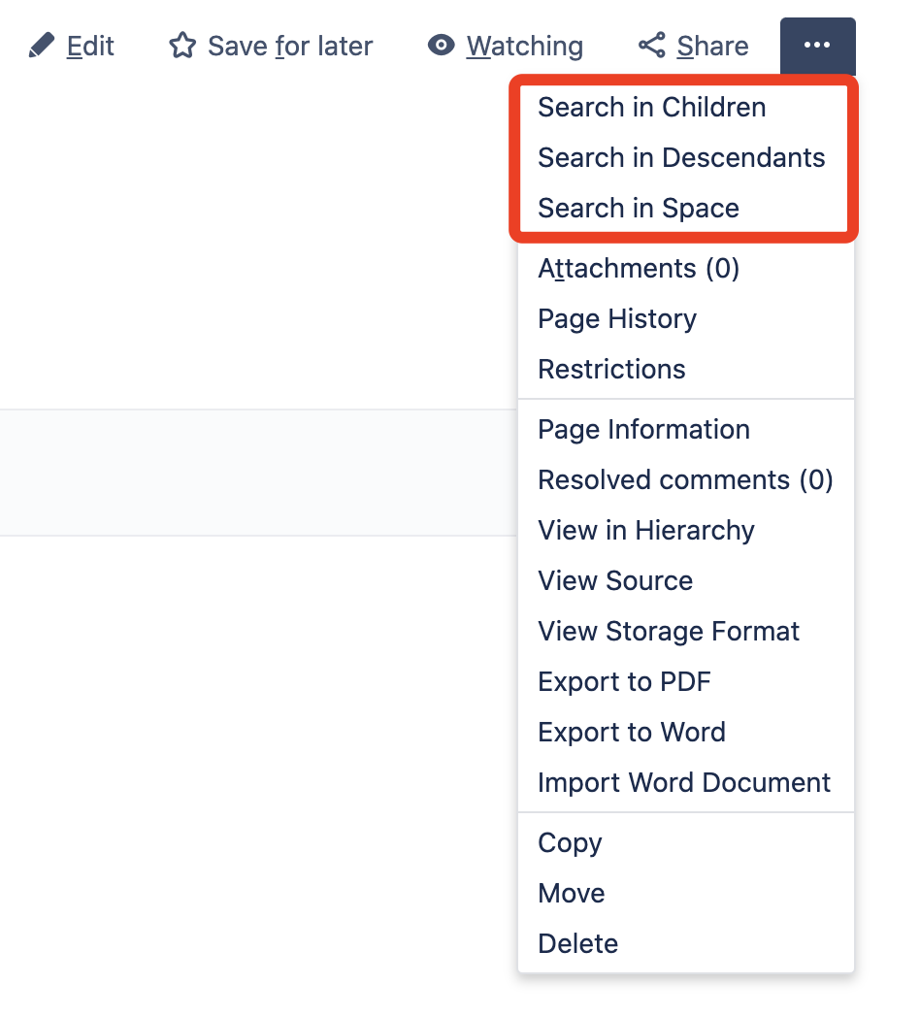Collapse the three-dots more actions menu

pos(817,46)
